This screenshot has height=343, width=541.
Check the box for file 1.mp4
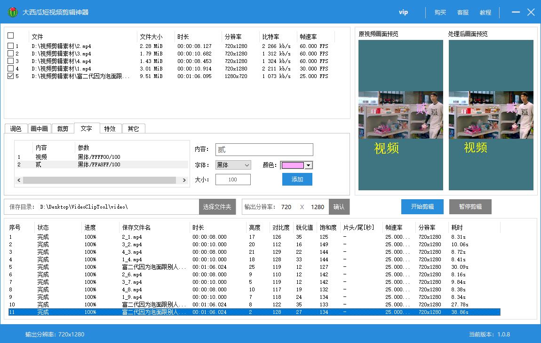(11, 69)
